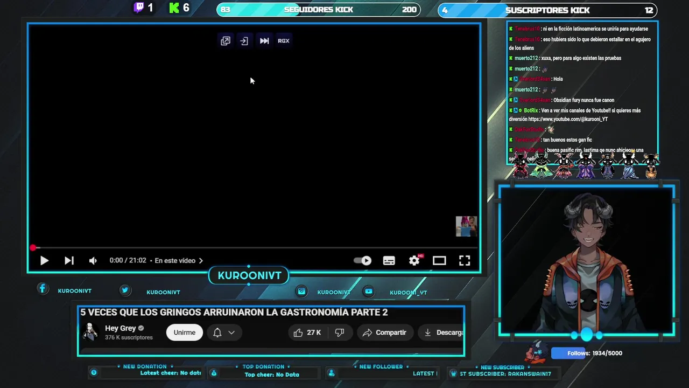Expand the notification options dropdown arrow

click(x=231, y=332)
